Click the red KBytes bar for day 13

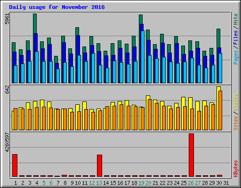coord(99,165)
